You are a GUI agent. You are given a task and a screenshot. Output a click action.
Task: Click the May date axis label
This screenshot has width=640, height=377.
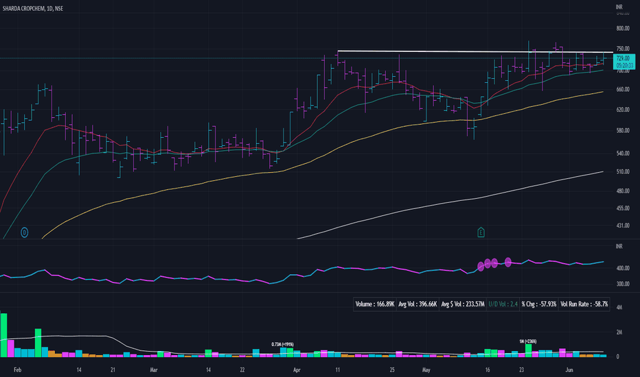tap(426, 370)
